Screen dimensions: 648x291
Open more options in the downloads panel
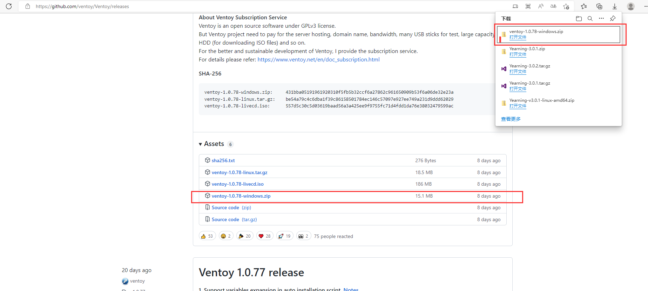(601, 19)
